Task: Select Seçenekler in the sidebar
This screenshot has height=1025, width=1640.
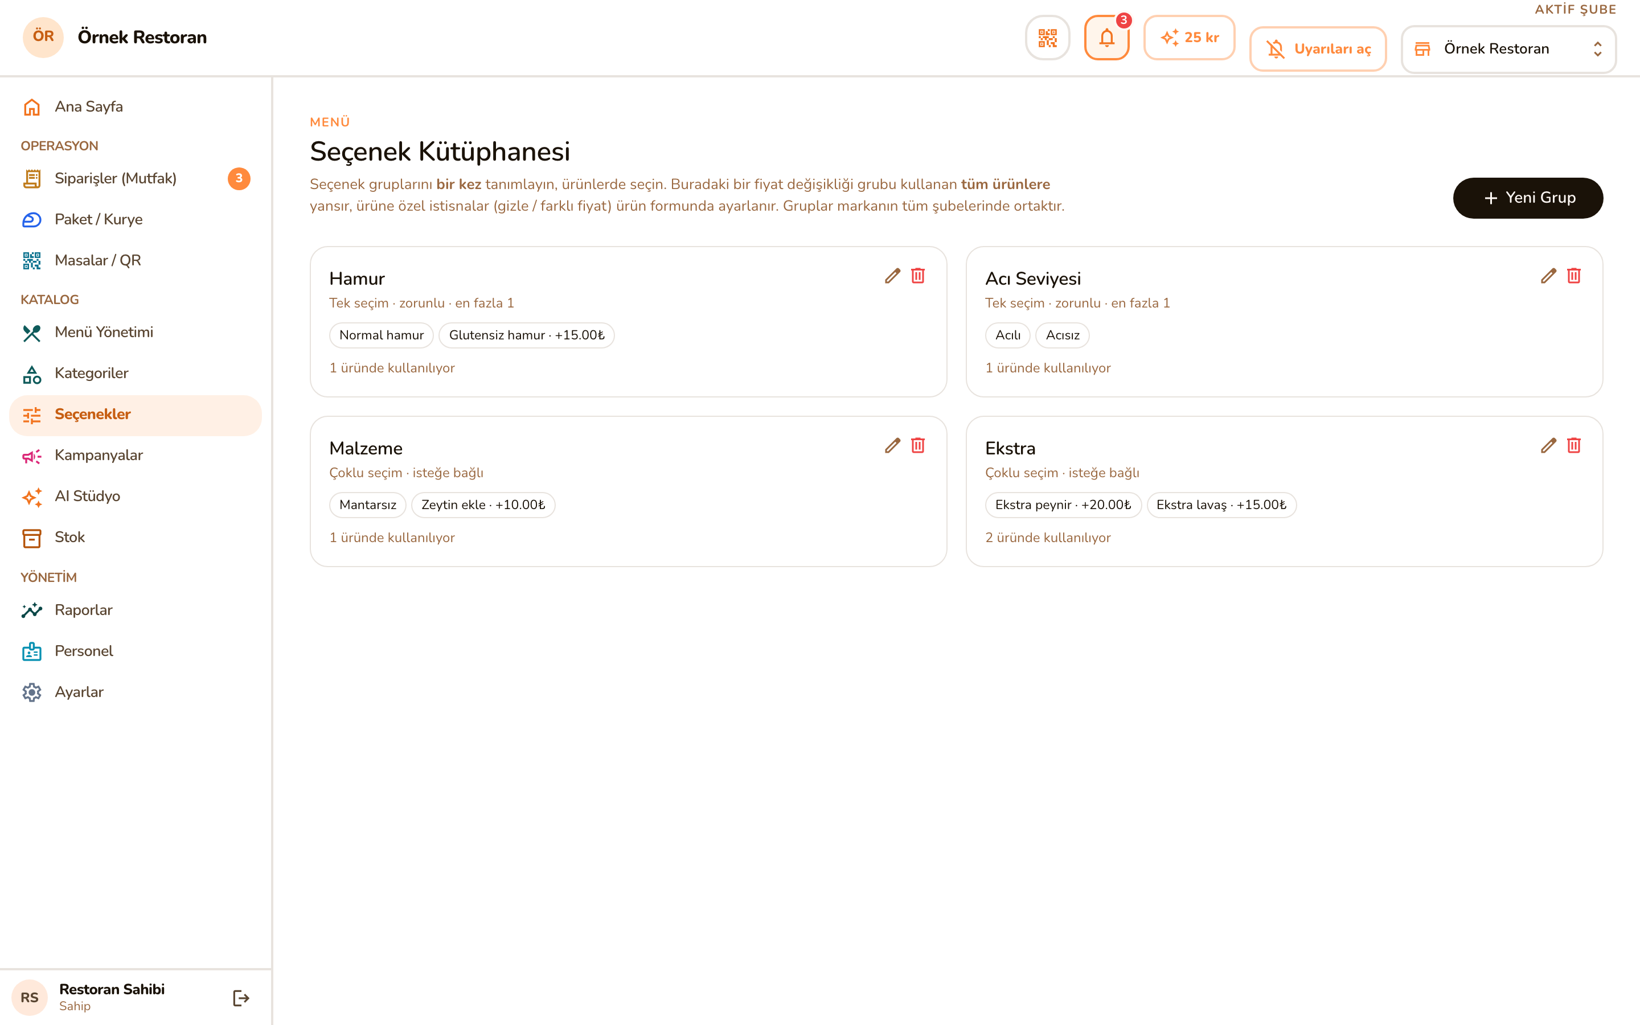Action: point(136,415)
